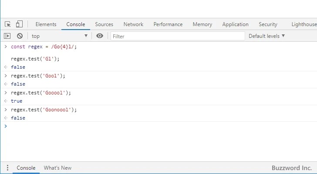Open the top JavaScript context dropdown
This screenshot has width=317, height=174.
pos(59,36)
